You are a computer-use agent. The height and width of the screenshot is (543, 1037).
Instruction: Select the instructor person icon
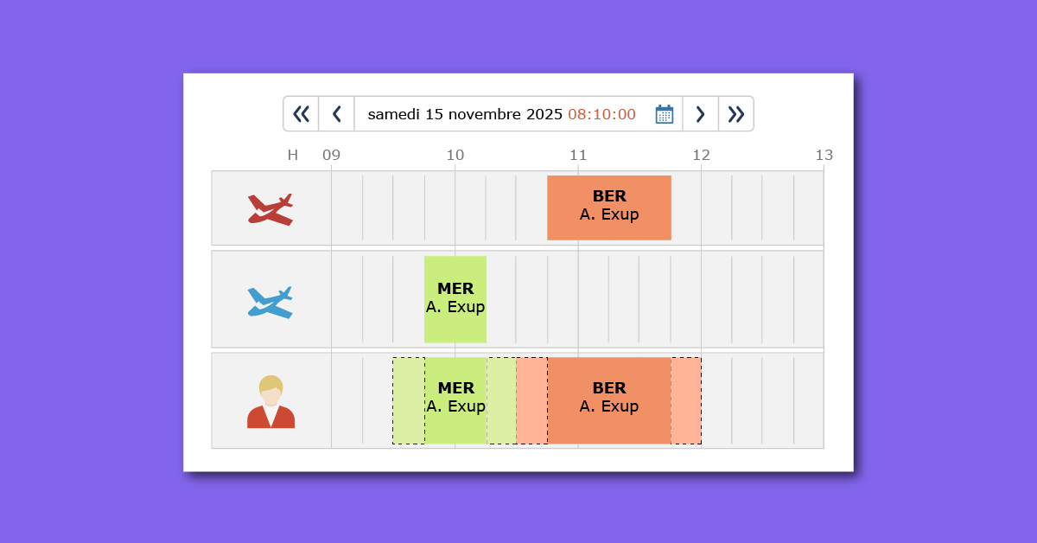[x=270, y=402]
